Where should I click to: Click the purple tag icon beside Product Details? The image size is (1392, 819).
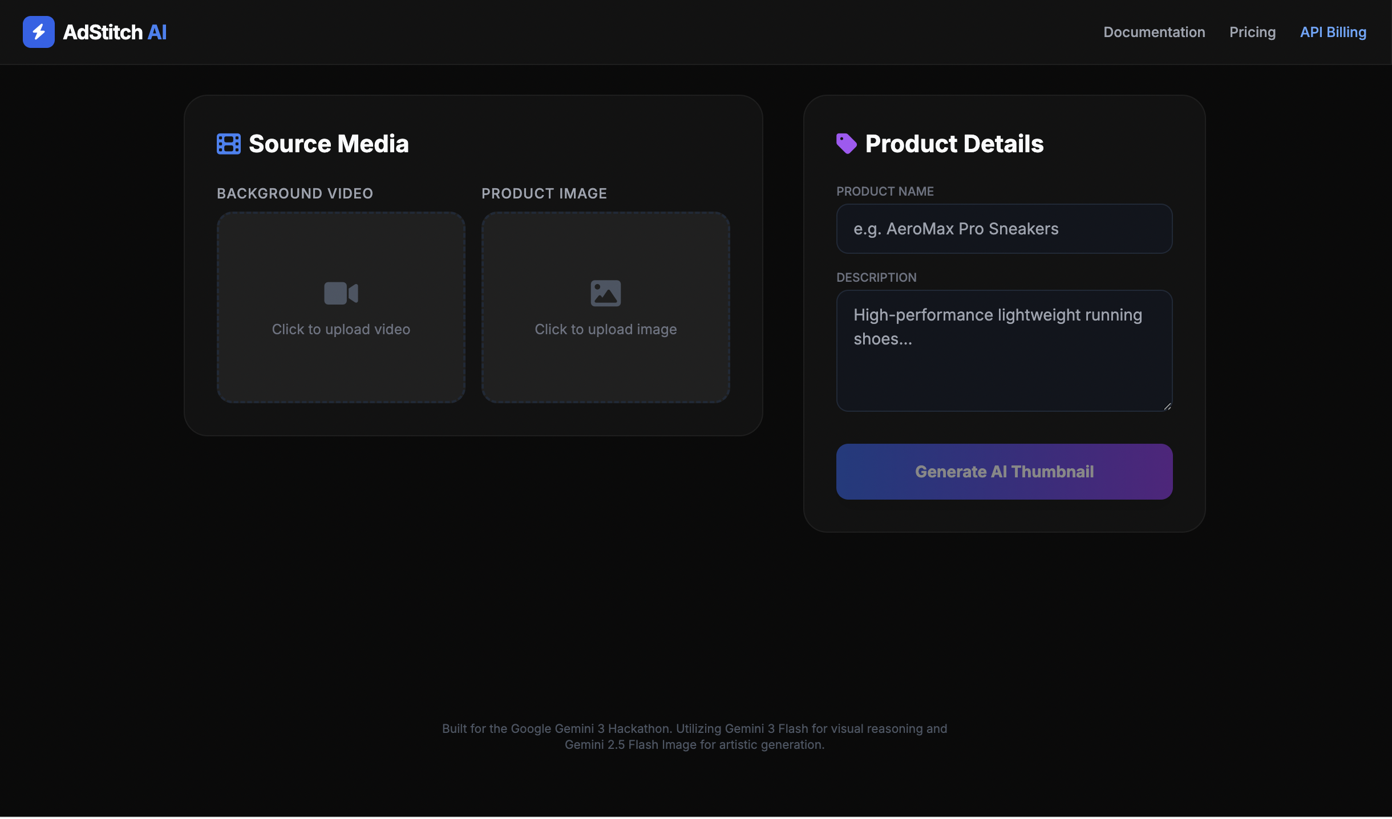(x=846, y=144)
